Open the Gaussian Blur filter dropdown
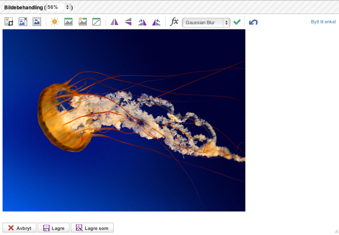The height and width of the screenshot is (235, 339). 206,22
